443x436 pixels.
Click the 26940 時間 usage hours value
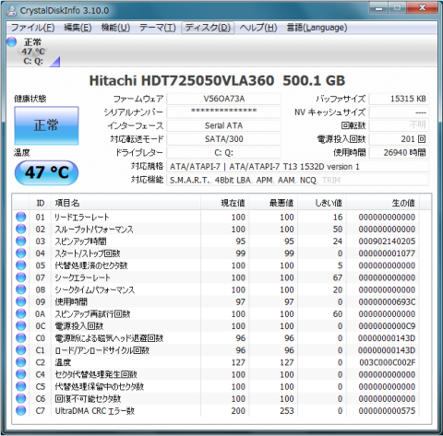coord(399,153)
